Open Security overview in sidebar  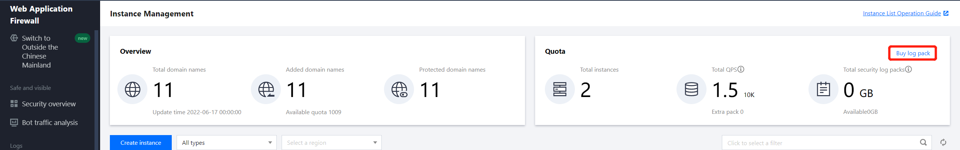[49, 104]
